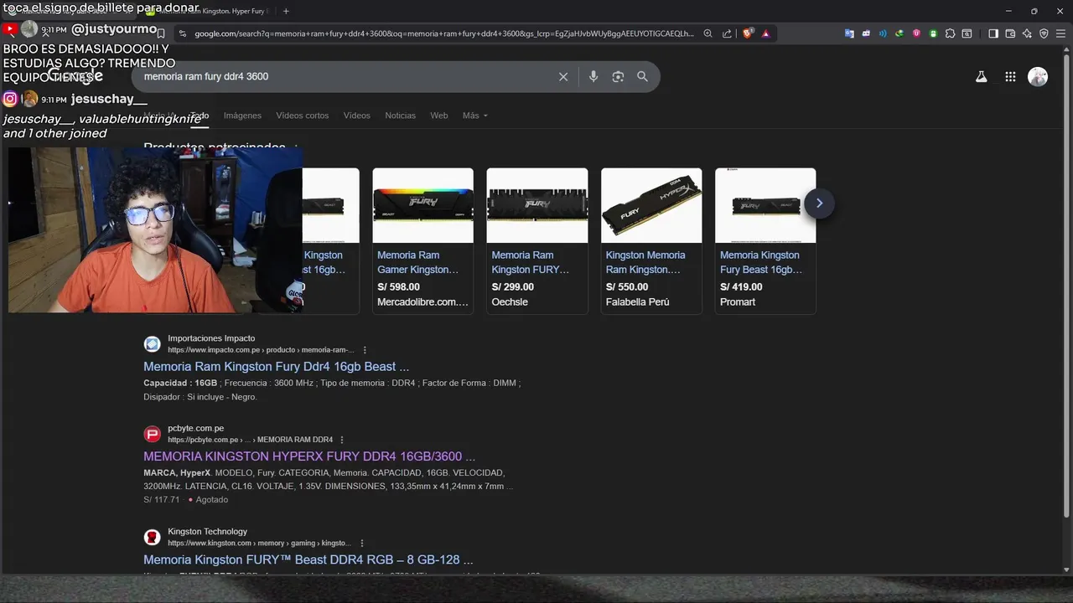Open Google account profile avatar
The image size is (1073, 603).
[1038, 76]
